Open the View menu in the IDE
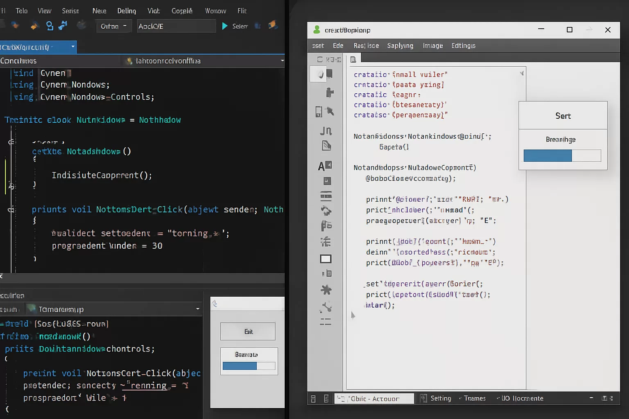Screen dimensions: 629x419 (x=45, y=11)
